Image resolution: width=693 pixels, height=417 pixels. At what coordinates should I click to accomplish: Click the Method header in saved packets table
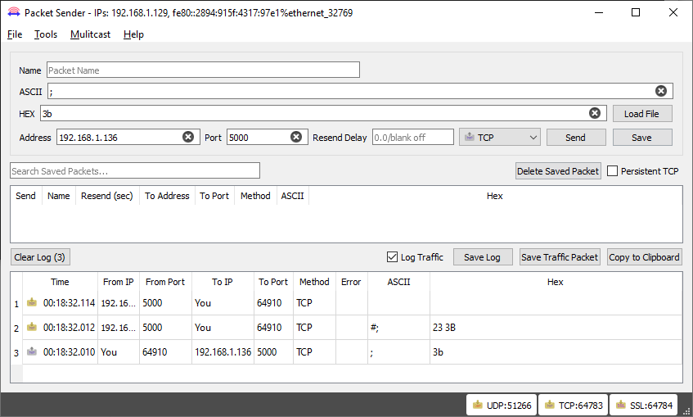pos(255,196)
